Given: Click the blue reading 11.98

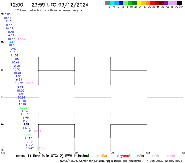Looking at the screenshot, I should [x=29, y=145].
